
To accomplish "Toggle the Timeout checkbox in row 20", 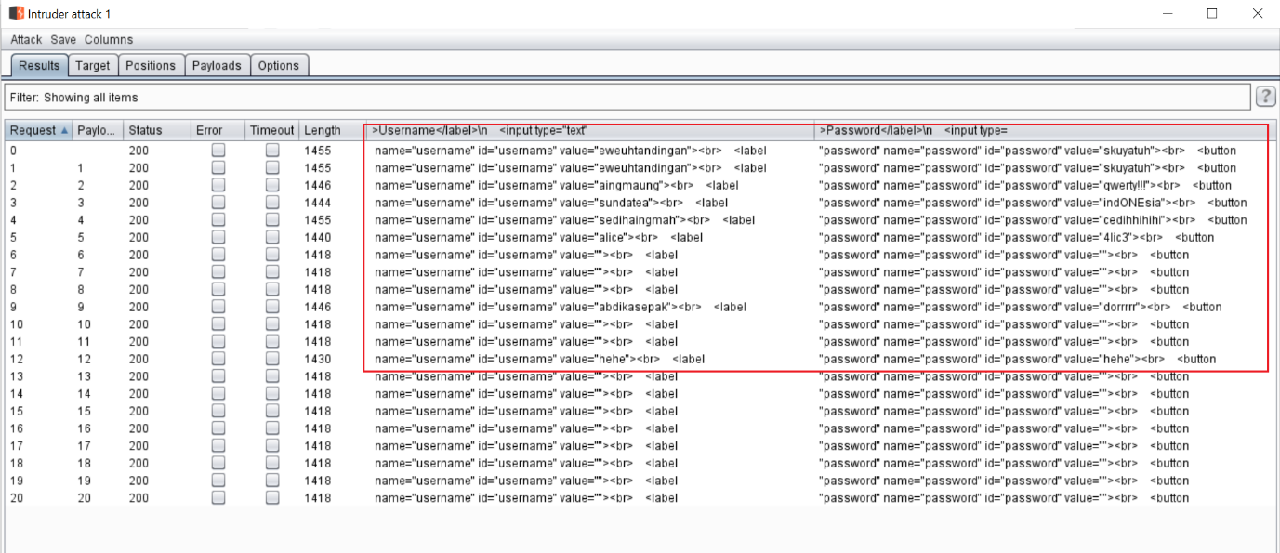I will click(x=272, y=498).
